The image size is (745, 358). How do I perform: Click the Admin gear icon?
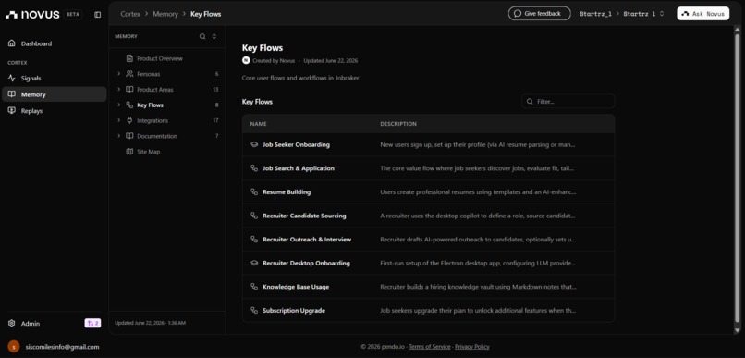click(11, 323)
